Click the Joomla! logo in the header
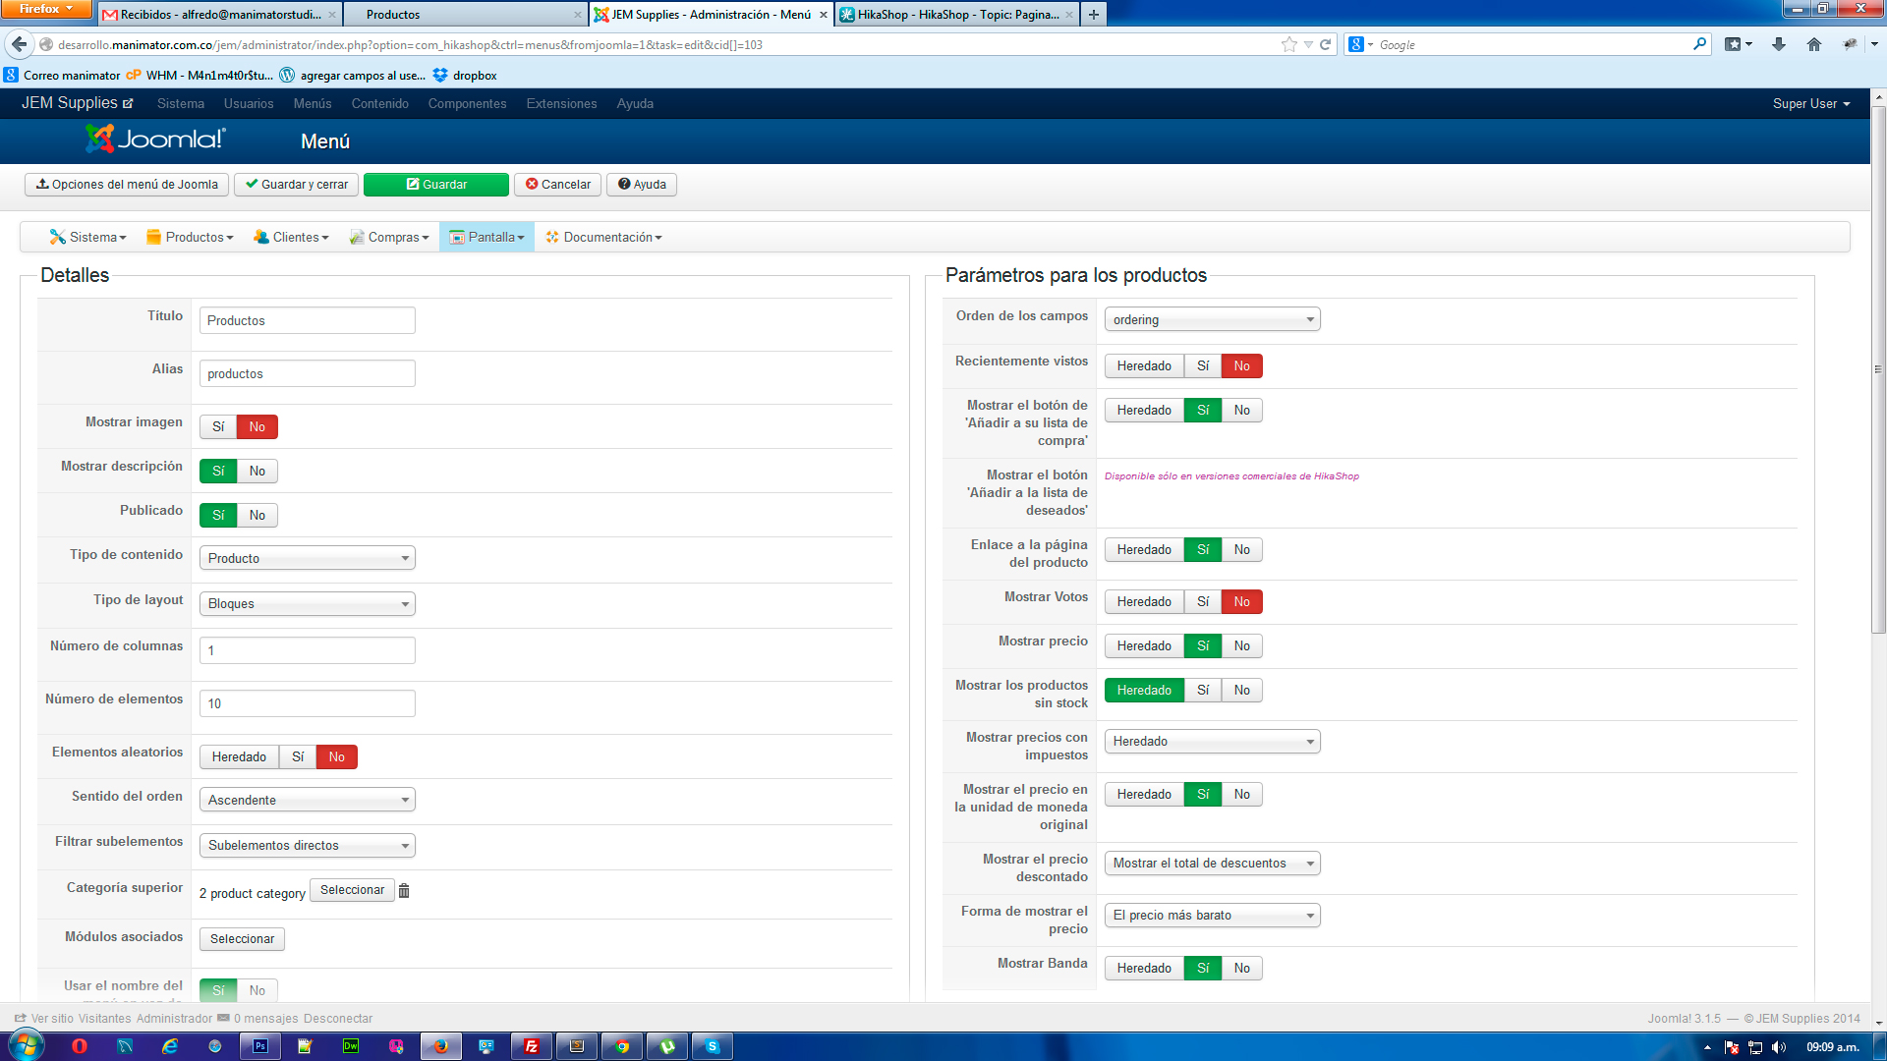The height and width of the screenshot is (1061, 1887). point(155,140)
